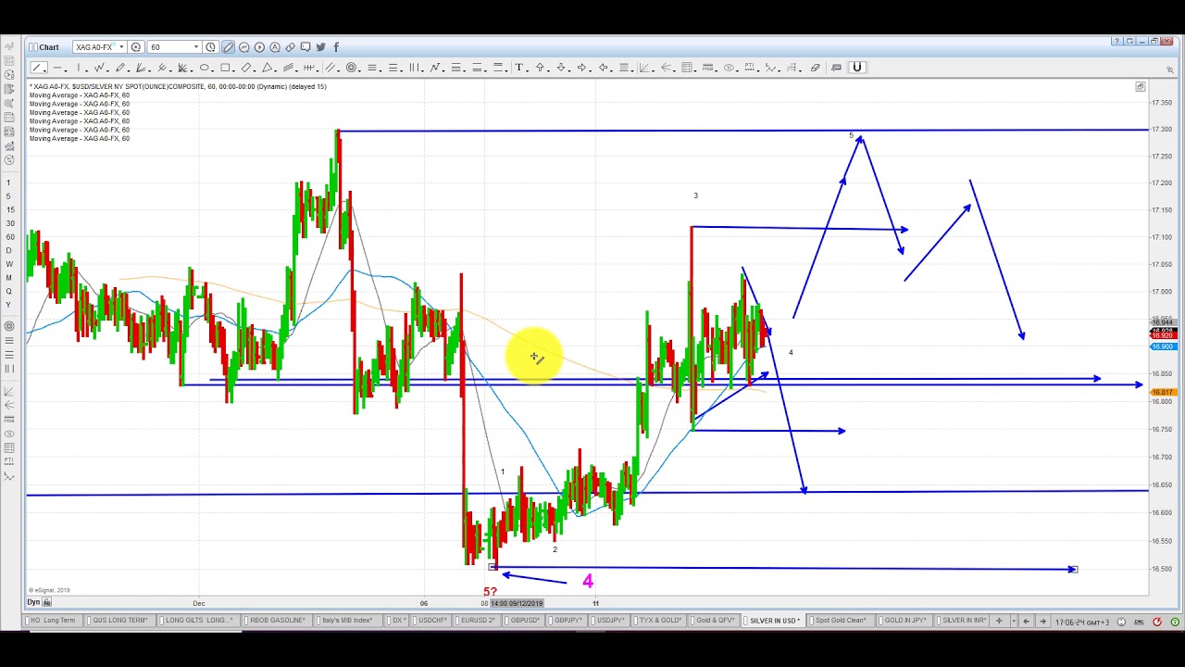Select the triangle drawing tool
Image resolution: width=1185 pixels, height=667 pixels.
(x=267, y=68)
